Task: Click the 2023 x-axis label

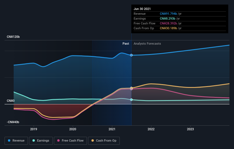Action: [190, 129]
